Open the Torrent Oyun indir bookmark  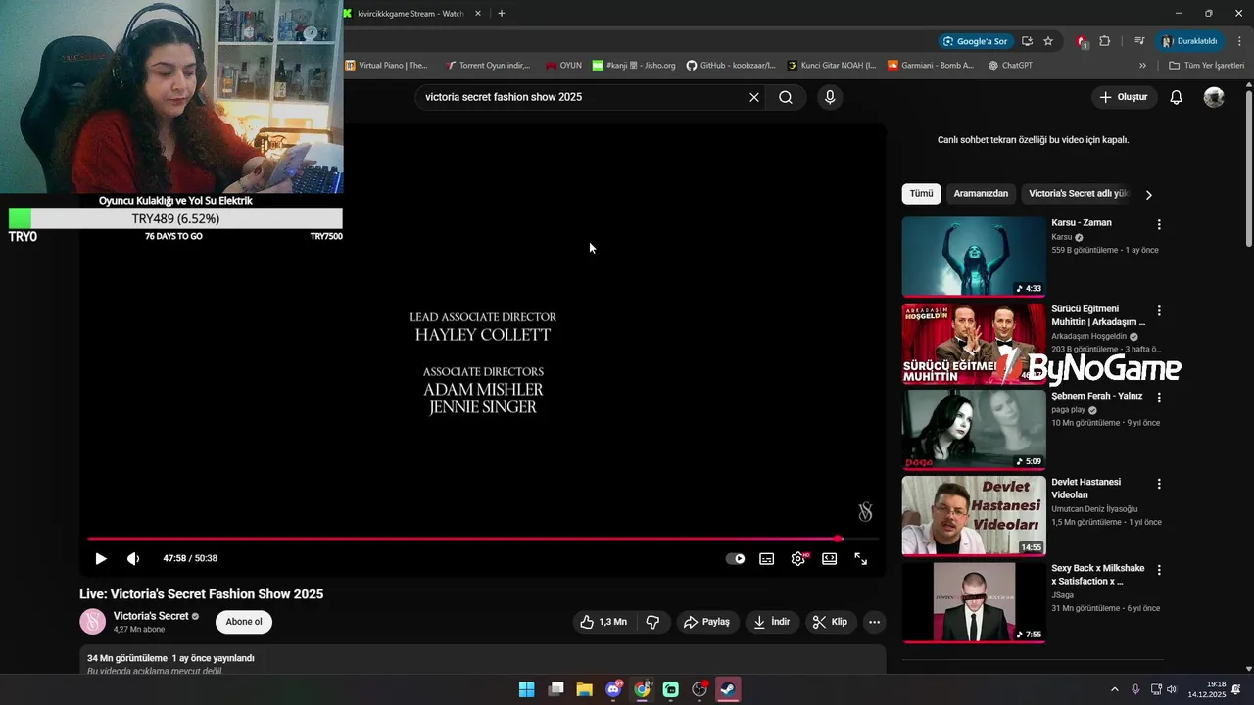(488, 66)
